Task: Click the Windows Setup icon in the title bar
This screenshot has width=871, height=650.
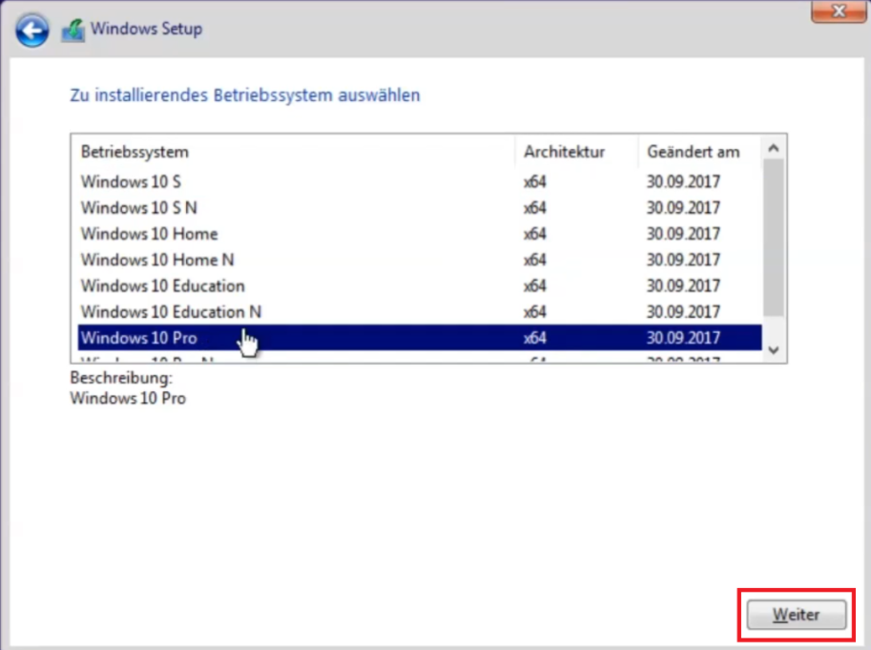Action: coord(73,29)
